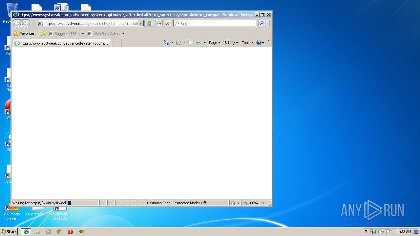Screen dimensions: 420x236
Task: Click Internet Explorer taskbar icon
Action: [26, 232]
